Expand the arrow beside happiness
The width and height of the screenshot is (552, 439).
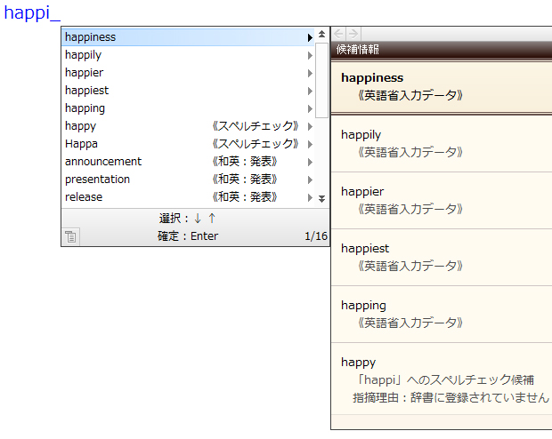click(310, 37)
